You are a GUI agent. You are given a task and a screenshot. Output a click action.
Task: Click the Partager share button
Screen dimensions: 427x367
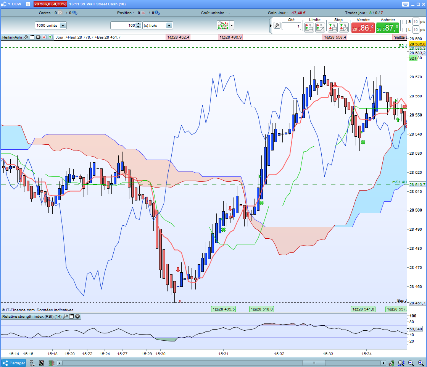[x=14, y=363]
